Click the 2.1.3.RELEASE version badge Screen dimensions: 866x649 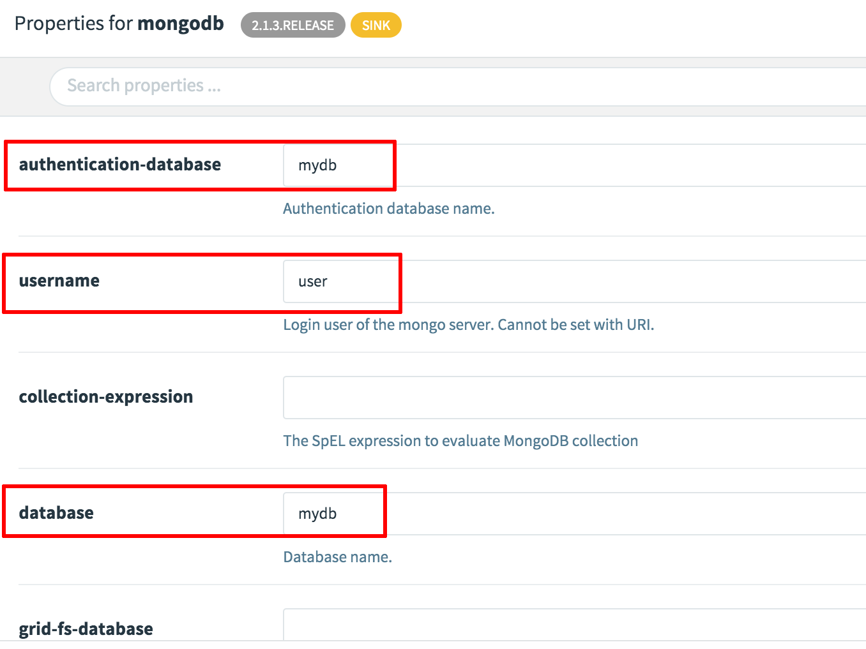(292, 26)
